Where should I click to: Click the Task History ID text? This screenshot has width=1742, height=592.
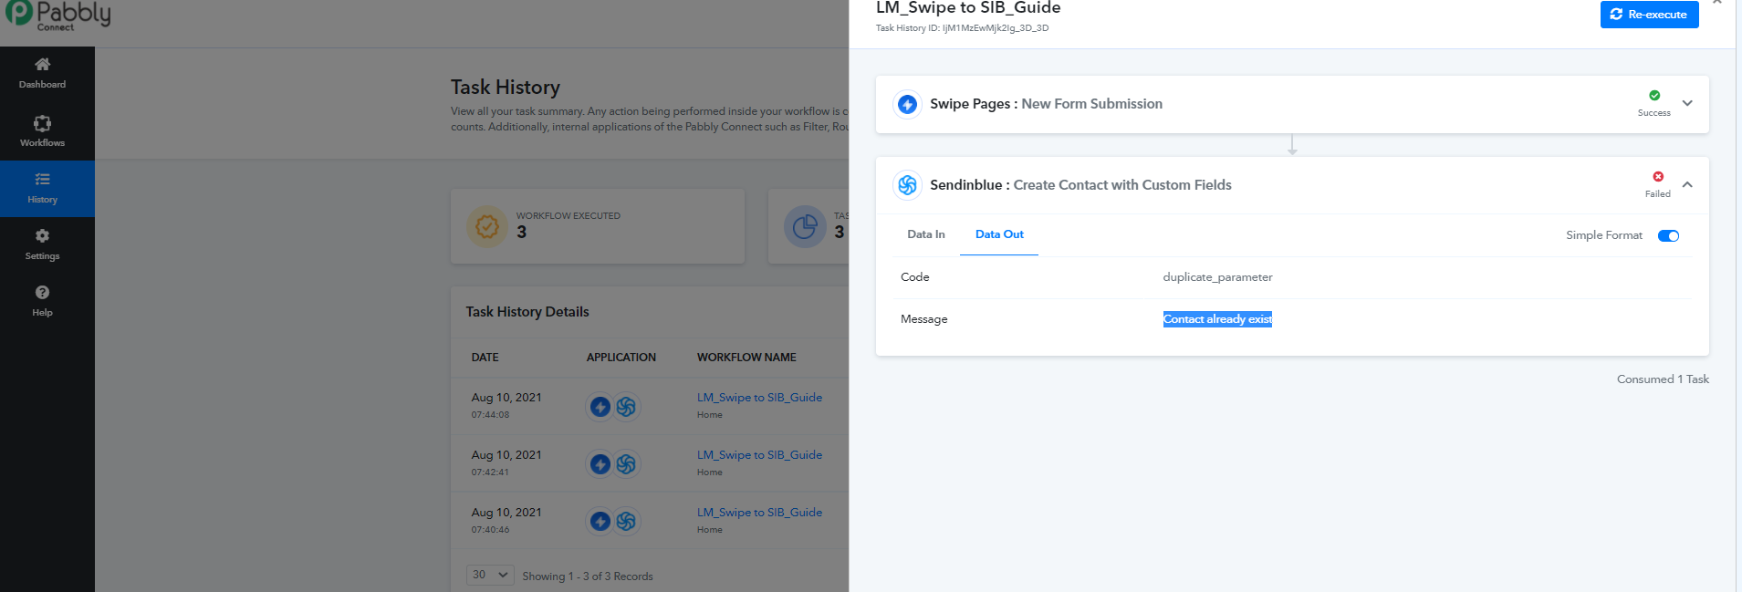(x=962, y=28)
